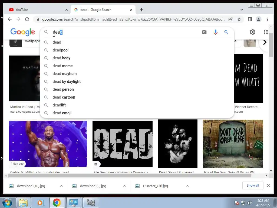Open store.epicgames.com source link
The height and width of the screenshot is (208, 277).
25,112
